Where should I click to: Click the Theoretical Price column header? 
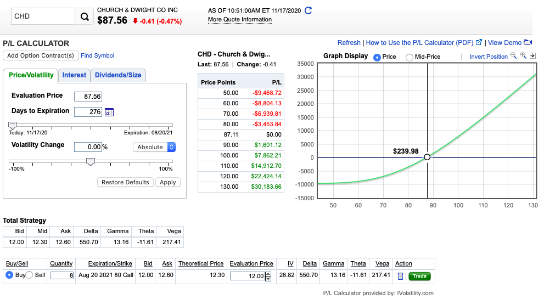tap(201, 264)
